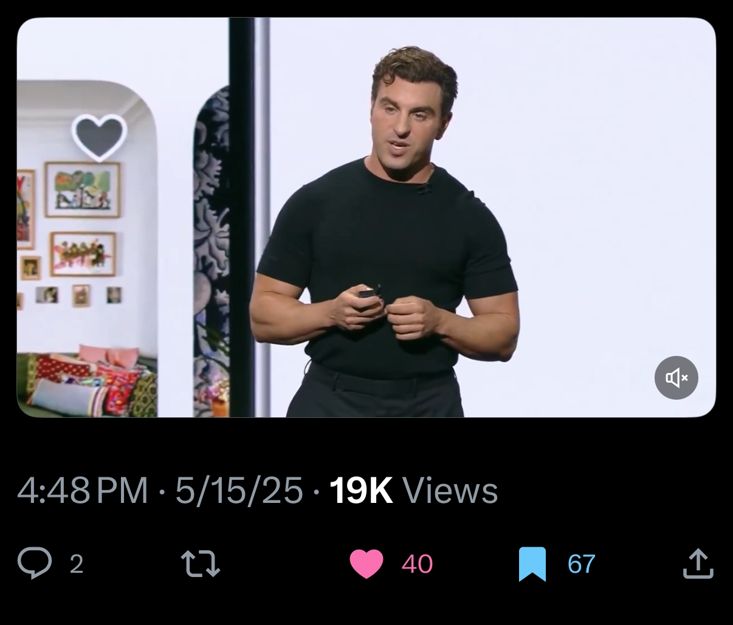This screenshot has height=625, width=733.
Task: Remove the bookmark via the blue bookmark icon
Action: pos(532,564)
